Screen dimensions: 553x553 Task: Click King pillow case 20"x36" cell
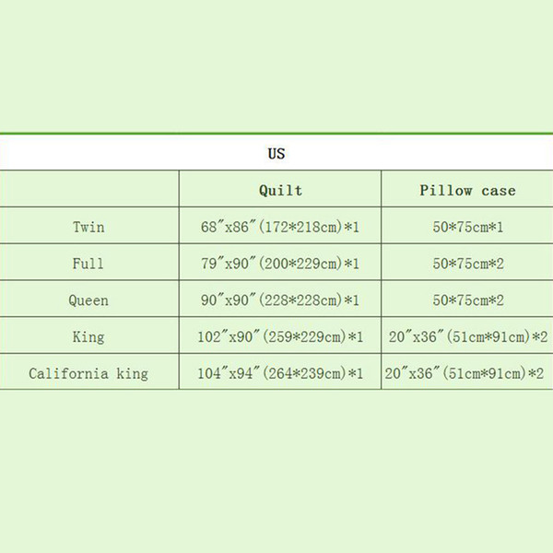(467, 337)
